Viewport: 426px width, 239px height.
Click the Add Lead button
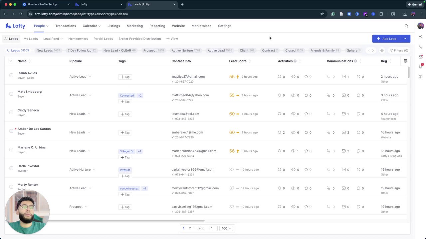[x=386, y=39]
